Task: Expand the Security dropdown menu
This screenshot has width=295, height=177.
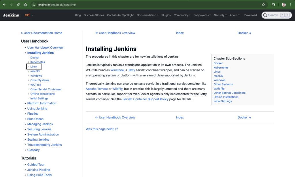Action: pos(220,15)
